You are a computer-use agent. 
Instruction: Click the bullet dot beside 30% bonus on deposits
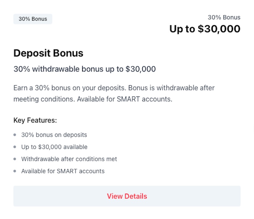[15, 135]
